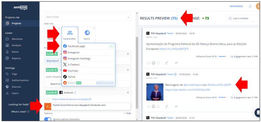
Task: Remove the @ppdpsd rule with its X
Action: (128, 54)
